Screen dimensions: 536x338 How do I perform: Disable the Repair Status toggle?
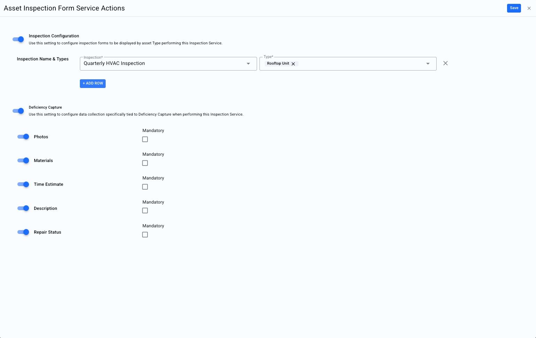23,232
